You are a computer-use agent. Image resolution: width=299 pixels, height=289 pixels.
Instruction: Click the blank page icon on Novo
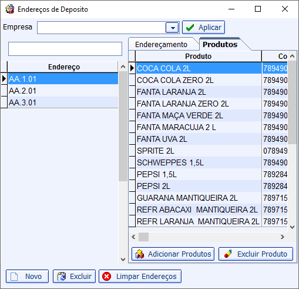click(14, 277)
